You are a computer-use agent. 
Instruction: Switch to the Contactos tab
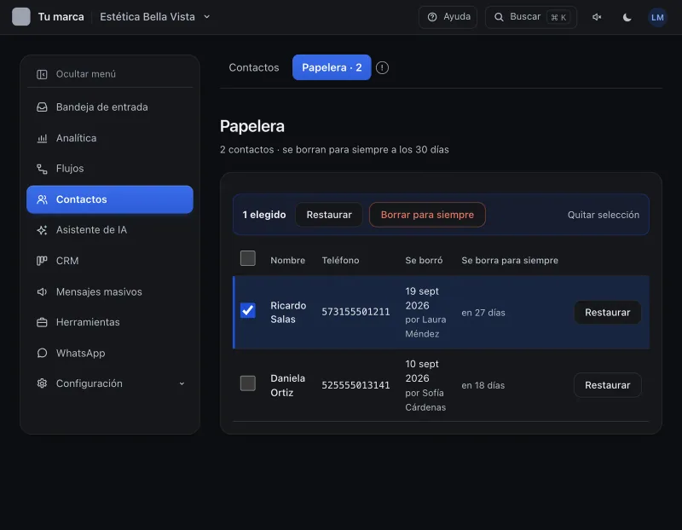pyautogui.click(x=254, y=67)
